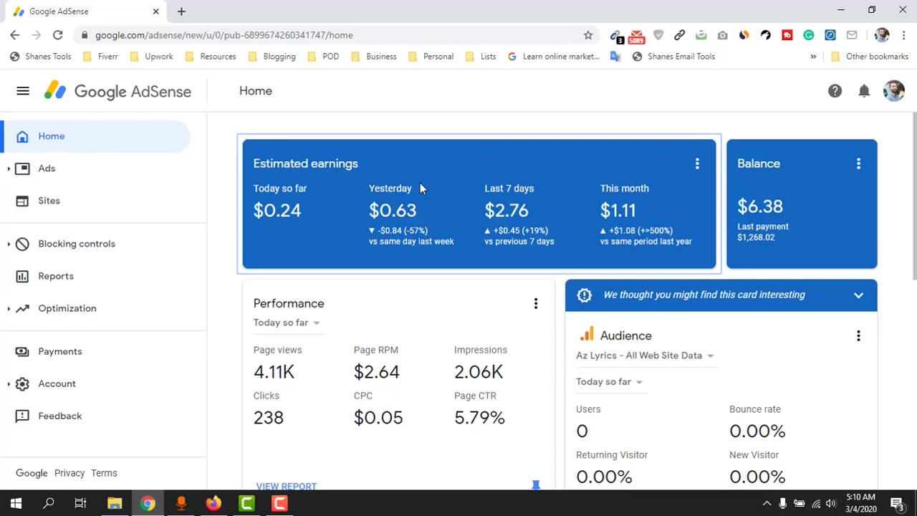Open the Terms footer link

[x=104, y=473]
